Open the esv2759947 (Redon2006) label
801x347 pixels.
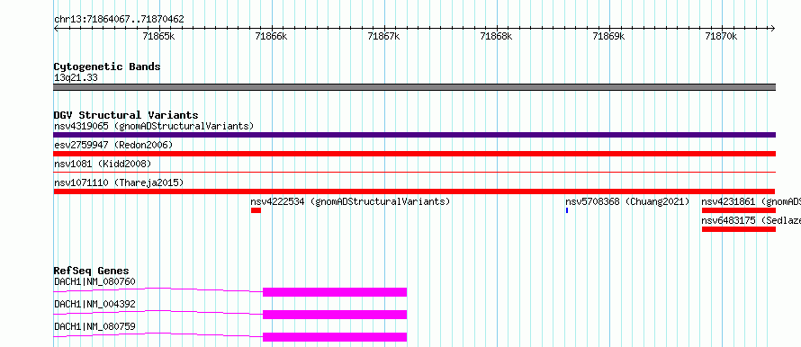click(113, 145)
